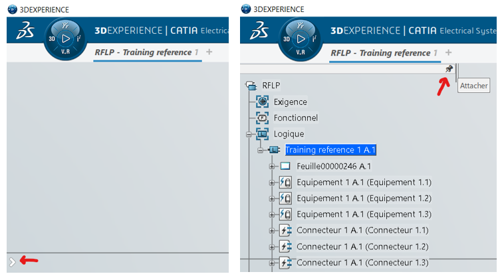The width and height of the screenshot is (504, 280).
Task: Expand the Equipement 1.2 node
Action: pyautogui.click(x=272, y=198)
